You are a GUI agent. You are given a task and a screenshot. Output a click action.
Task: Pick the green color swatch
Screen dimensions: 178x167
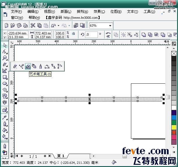174,122
